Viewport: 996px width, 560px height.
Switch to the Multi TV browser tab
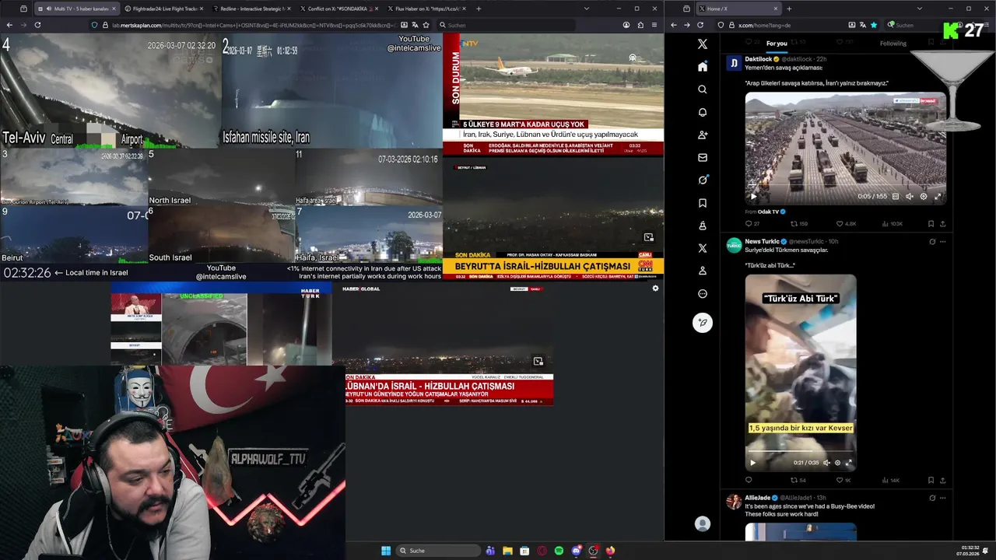76,9
